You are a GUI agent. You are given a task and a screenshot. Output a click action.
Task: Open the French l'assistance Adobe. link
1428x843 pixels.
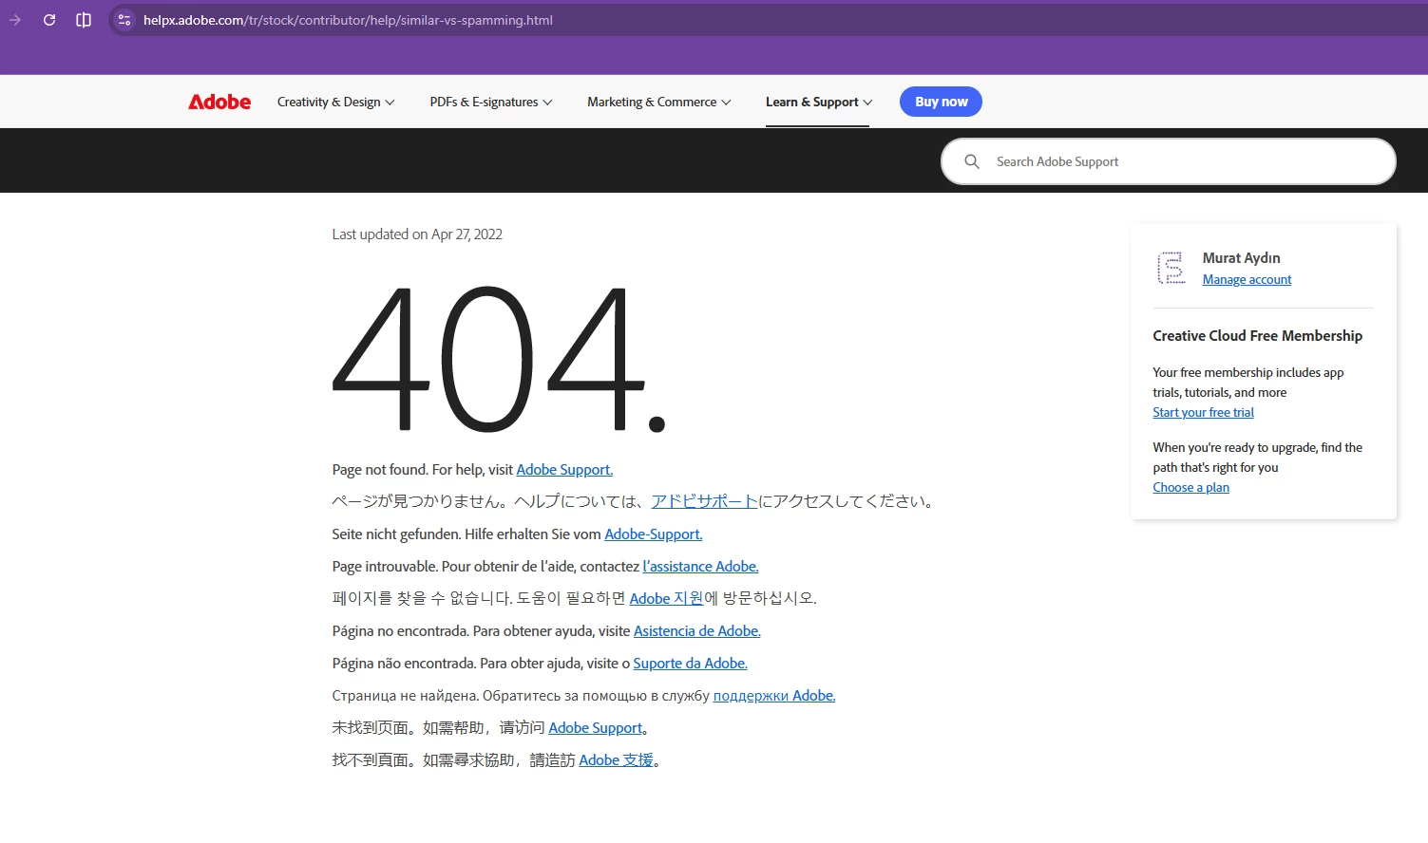(x=700, y=567)
